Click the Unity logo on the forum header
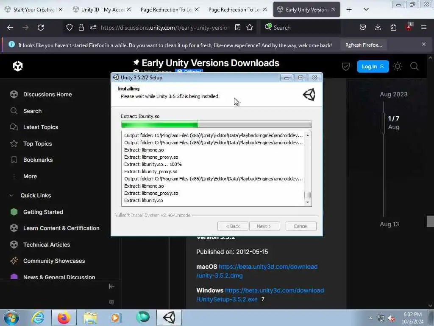434x326 pixels. 18,66
